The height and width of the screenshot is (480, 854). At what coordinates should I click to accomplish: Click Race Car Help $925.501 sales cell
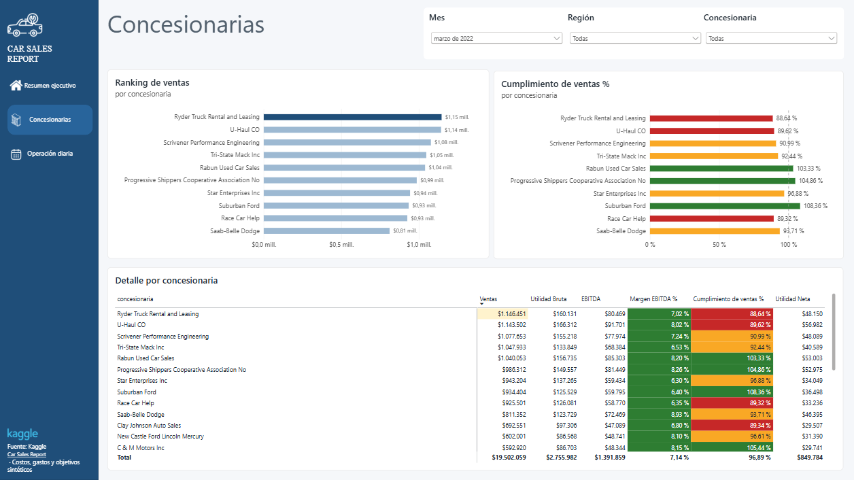[502, 403]
